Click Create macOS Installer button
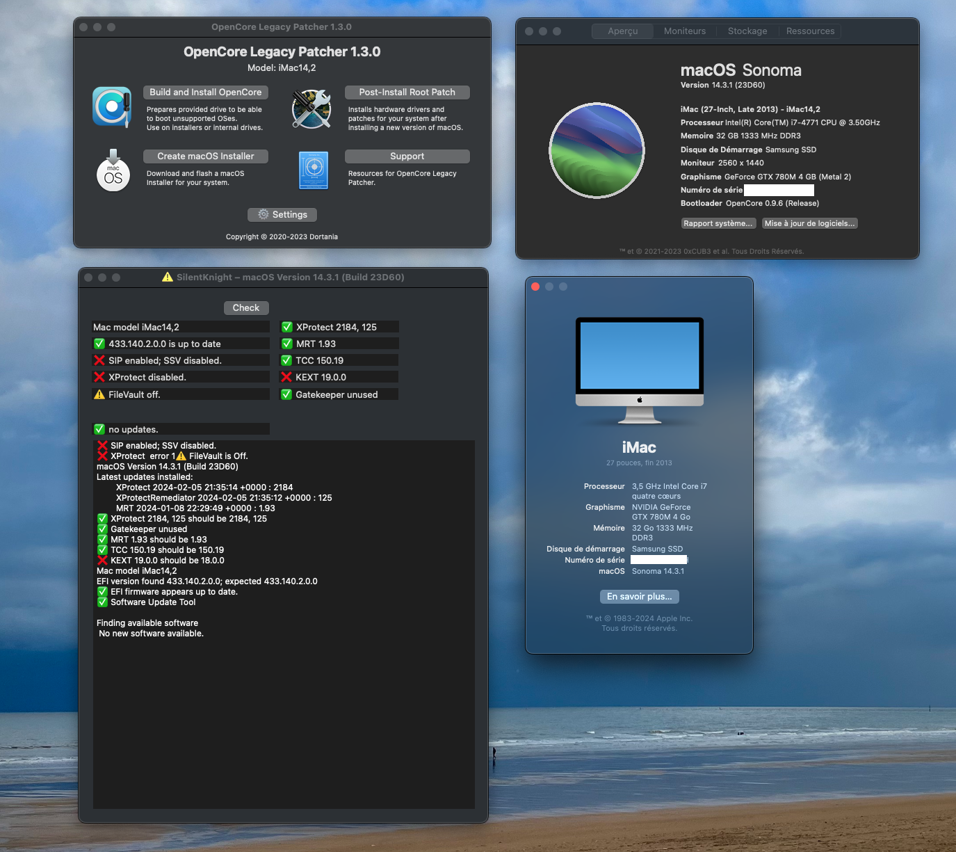This screenshot has height=852, width=956. coord(206,156)
